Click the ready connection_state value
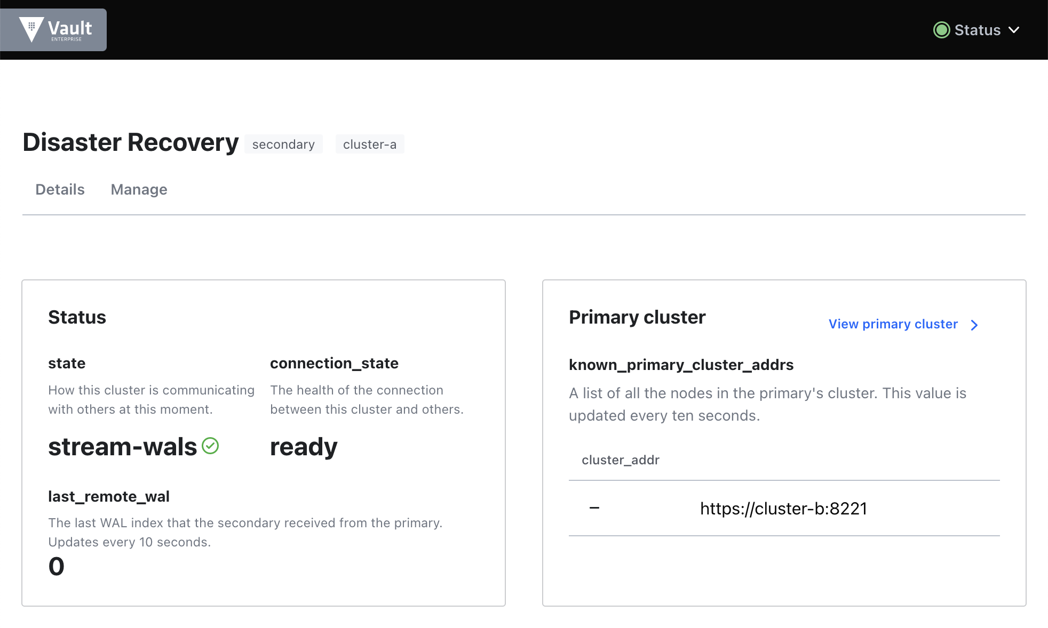 (303, 447)
